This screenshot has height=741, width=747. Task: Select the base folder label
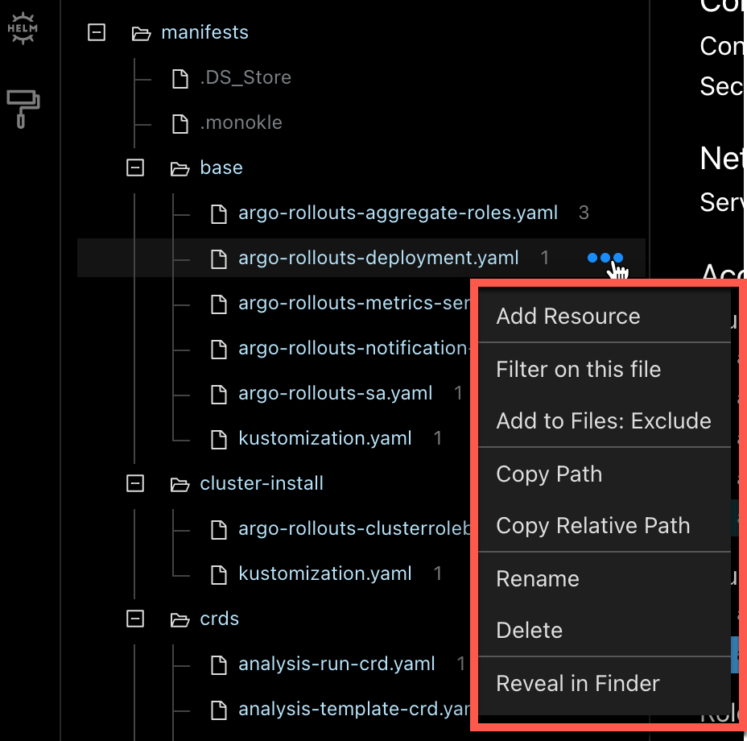pyautogui.click(x=221, y=168)
